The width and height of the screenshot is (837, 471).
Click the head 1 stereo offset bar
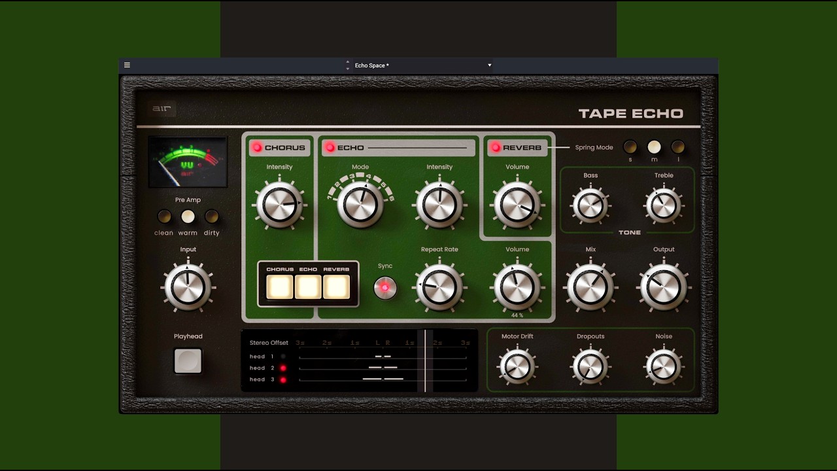[x=383, y=357]
